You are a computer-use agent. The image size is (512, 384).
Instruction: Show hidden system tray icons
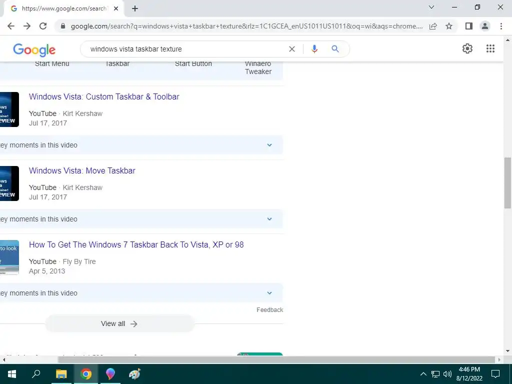423,374
